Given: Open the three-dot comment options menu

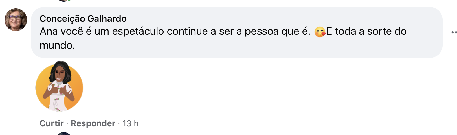Looking at the screenshot, I should pyautogui.click(x=454, y=32).
